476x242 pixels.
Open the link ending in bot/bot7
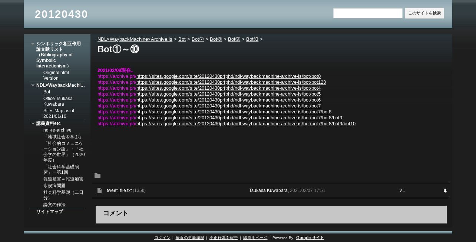[228, 106]
